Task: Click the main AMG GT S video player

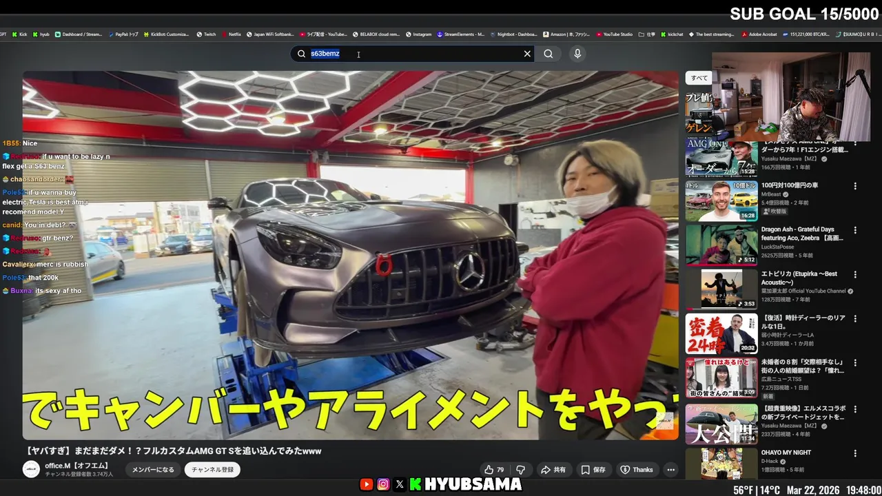Action: (x=350, y=256)
